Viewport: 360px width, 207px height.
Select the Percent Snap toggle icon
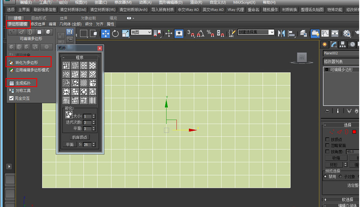(x=210, y=33)
